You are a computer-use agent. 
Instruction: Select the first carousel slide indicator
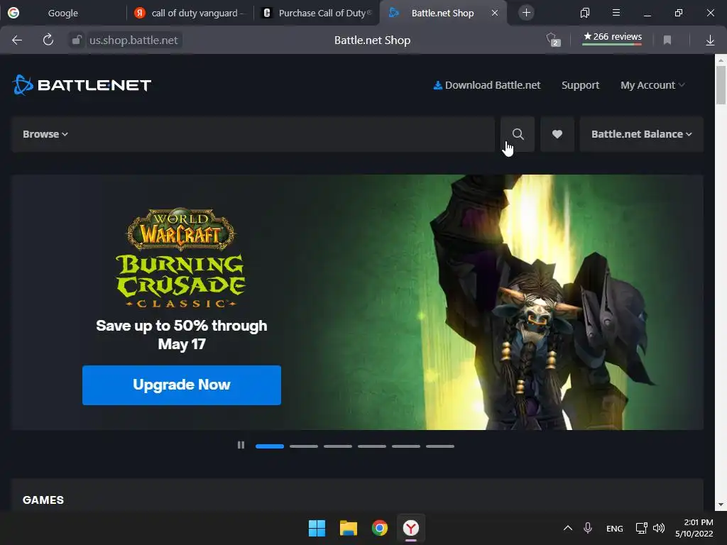click(270, 446)
